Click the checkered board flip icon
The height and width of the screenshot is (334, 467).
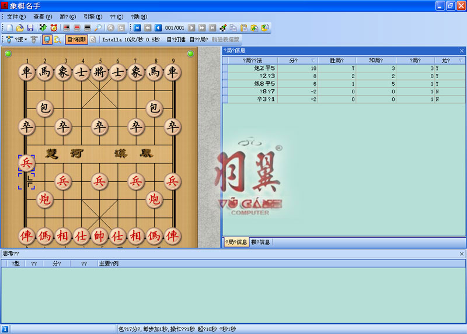[x=43, y=28]
